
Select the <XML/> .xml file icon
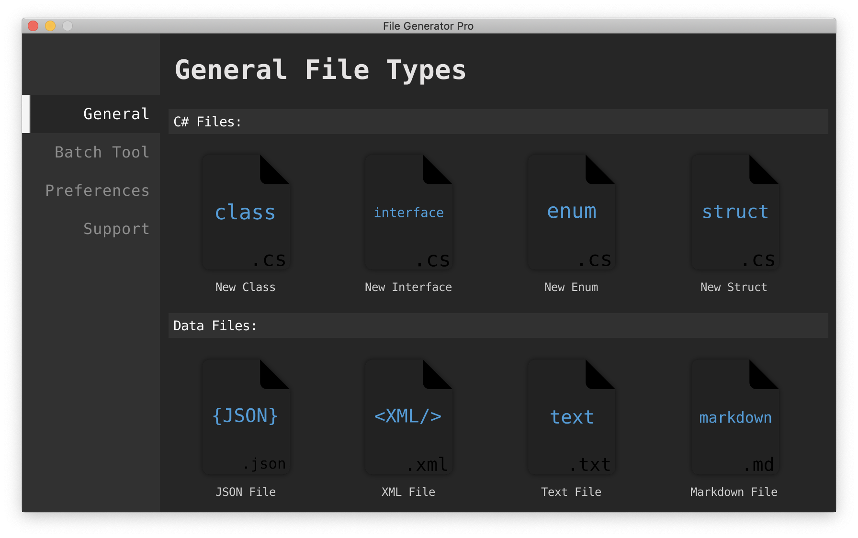point(408,417)
